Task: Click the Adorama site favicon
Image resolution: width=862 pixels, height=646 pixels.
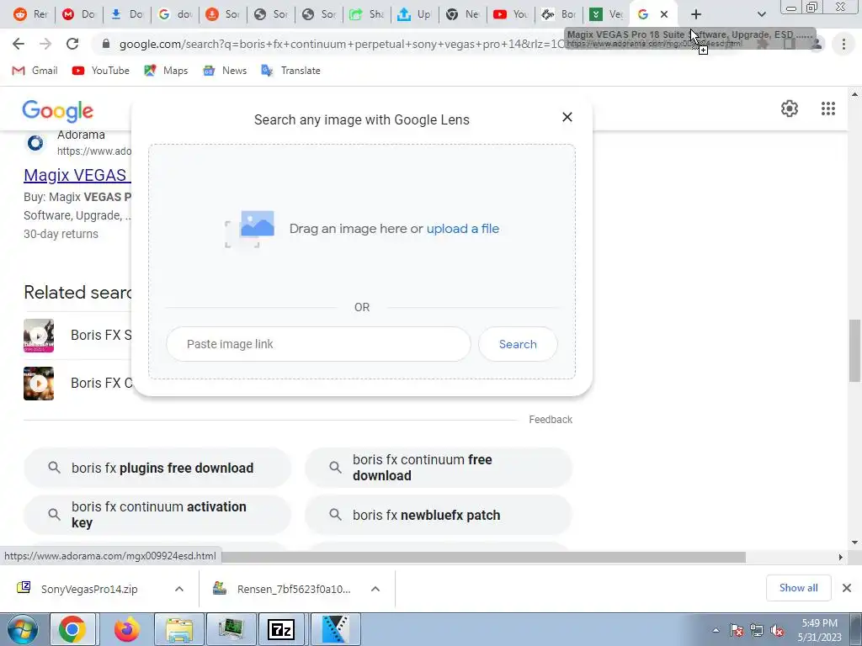Action: click(x=35, y=143)
